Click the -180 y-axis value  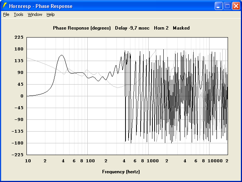click(17, 143)
